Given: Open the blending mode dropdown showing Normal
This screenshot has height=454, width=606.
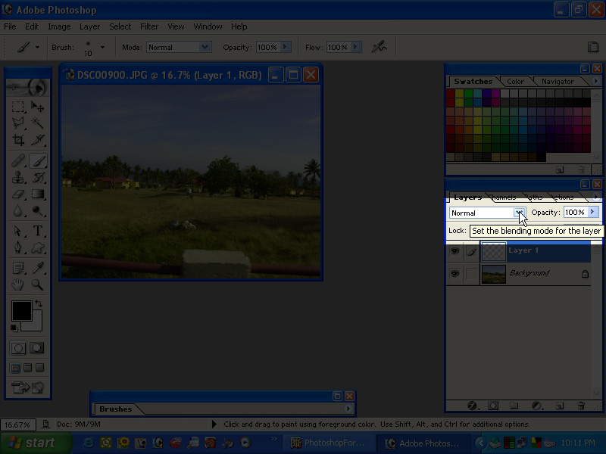Looking at the screenshot, I should point(520,213).
